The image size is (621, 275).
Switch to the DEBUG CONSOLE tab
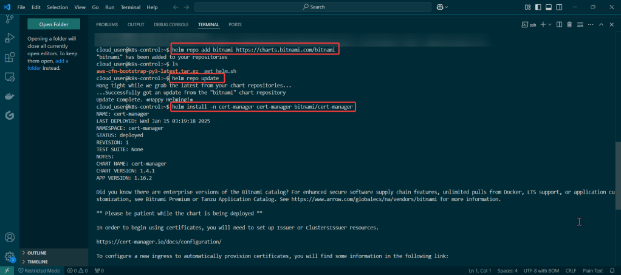click(171, 24)
